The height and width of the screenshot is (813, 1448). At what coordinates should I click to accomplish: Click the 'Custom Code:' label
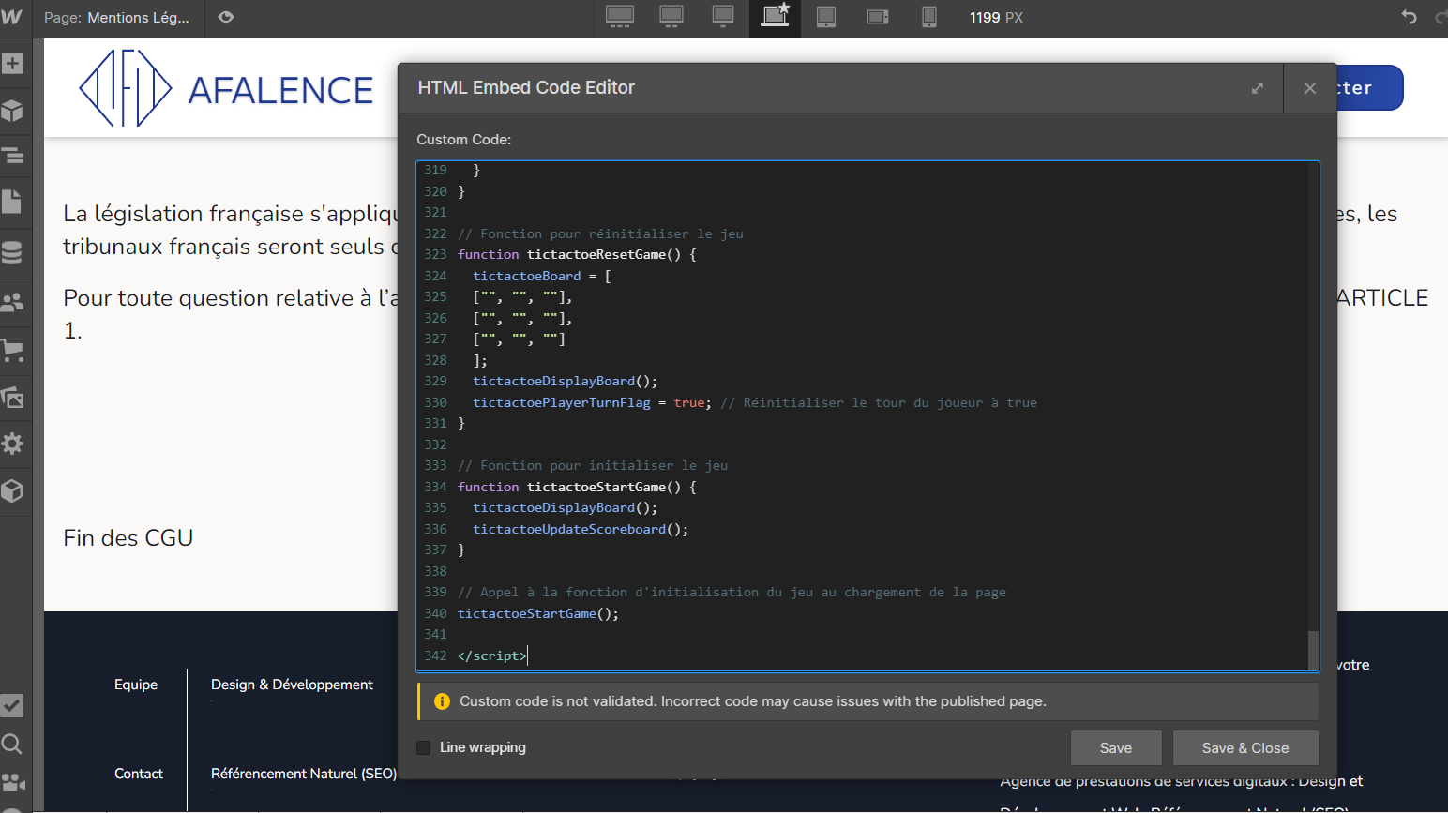click(464, 140)
